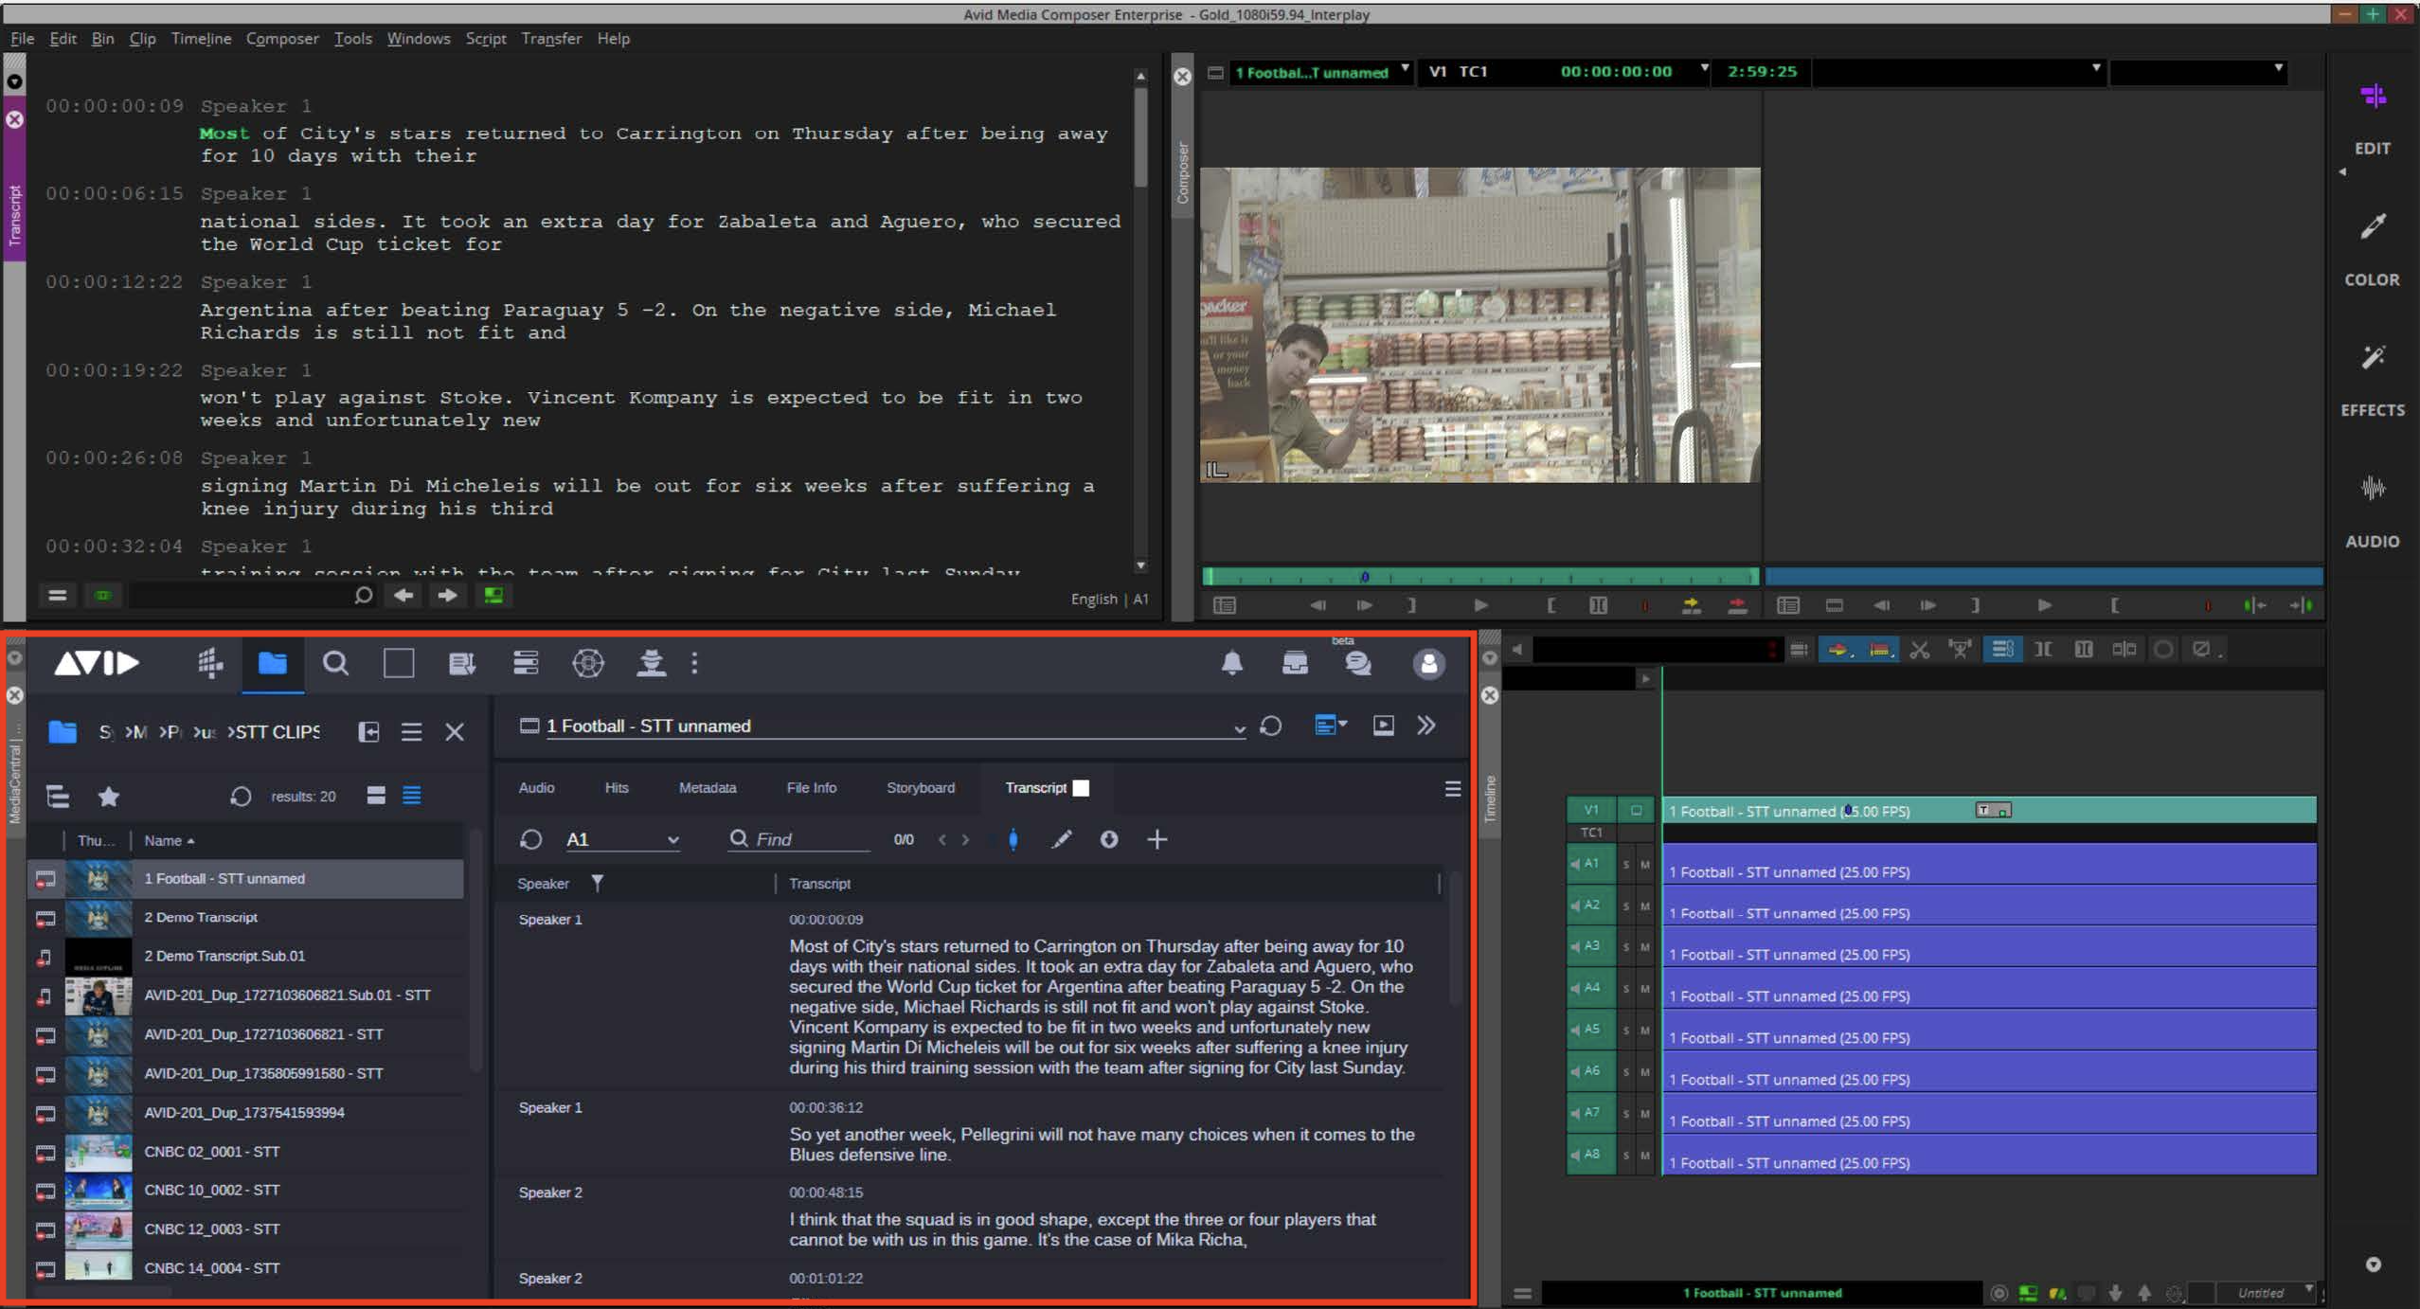
Task: Toggle Mute on track A1
Action: [1645, 865]
